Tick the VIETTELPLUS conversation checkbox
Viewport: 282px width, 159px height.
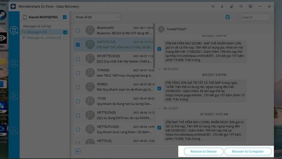[x=78, y=130]
